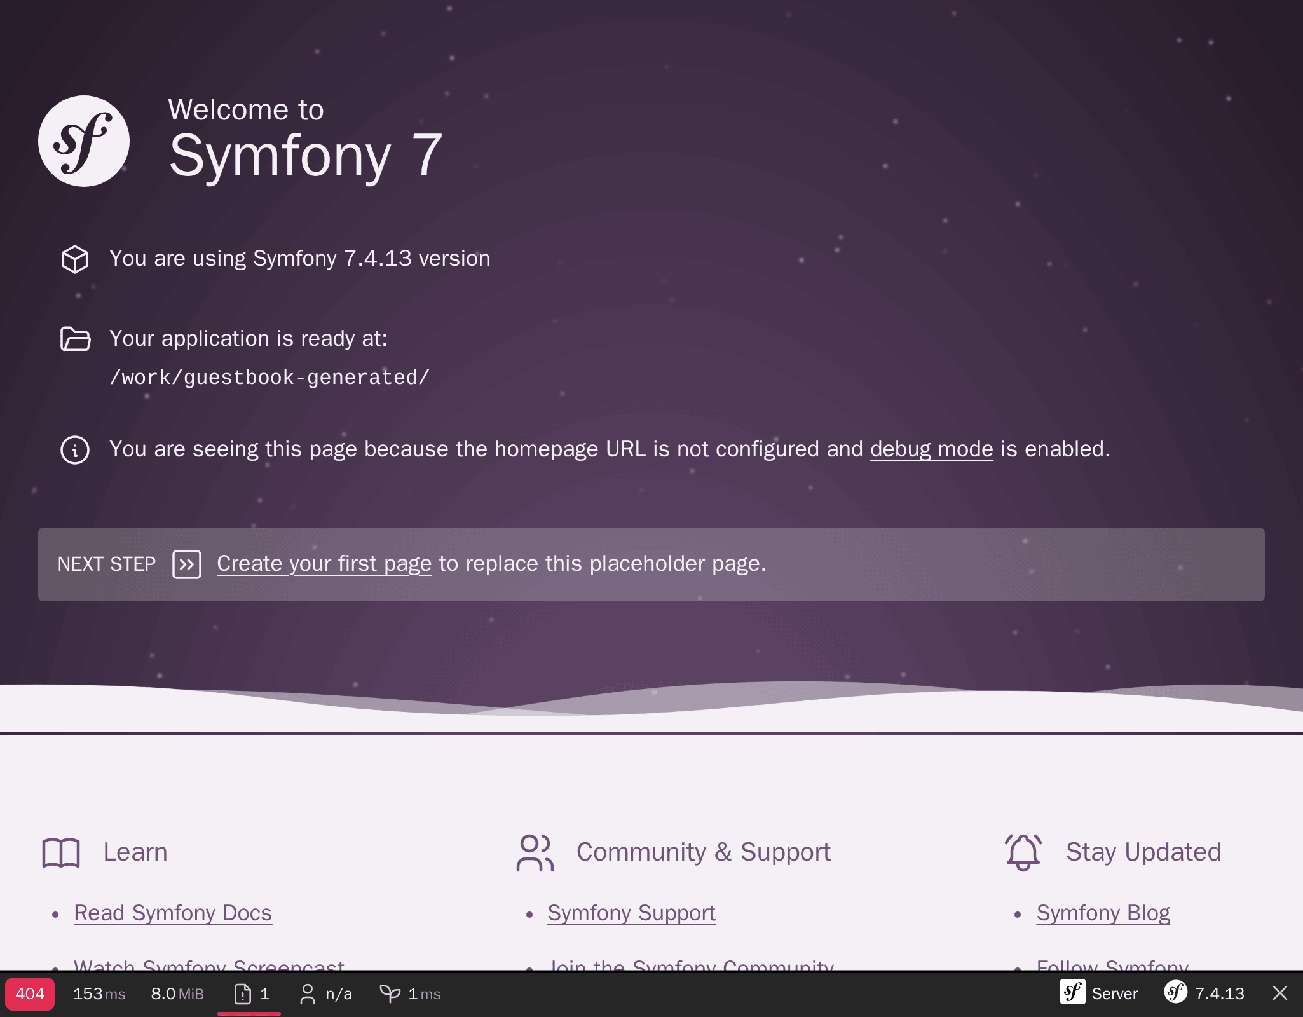The image size is (1303, 1017).
Task: Click the double-chevron next step icon
Action: (187, 564)
